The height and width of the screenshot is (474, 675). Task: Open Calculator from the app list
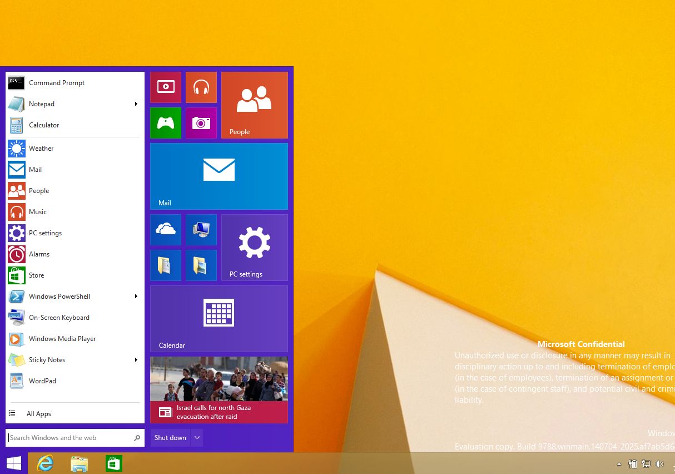click(x=75, y=125)
